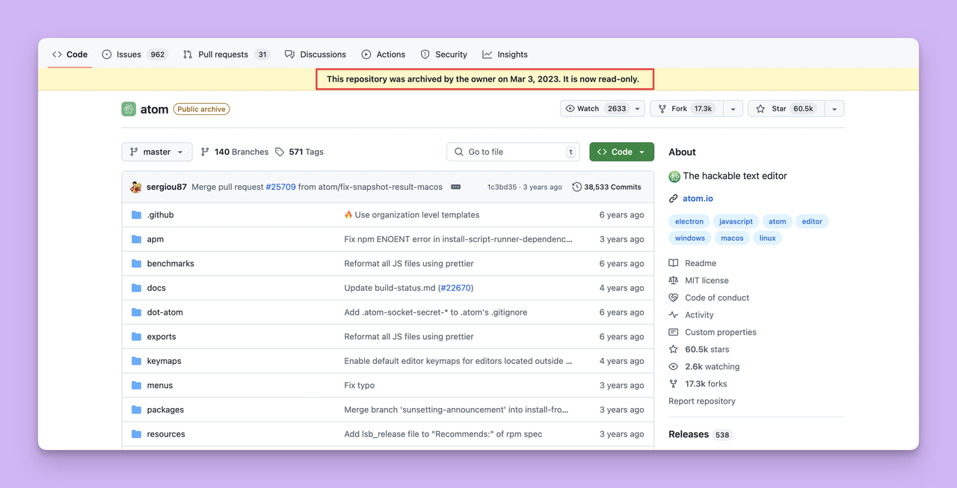Click the dot-atom folder icon
The width and height of the screenshot is (957, 488).
(x=136, y=312)
